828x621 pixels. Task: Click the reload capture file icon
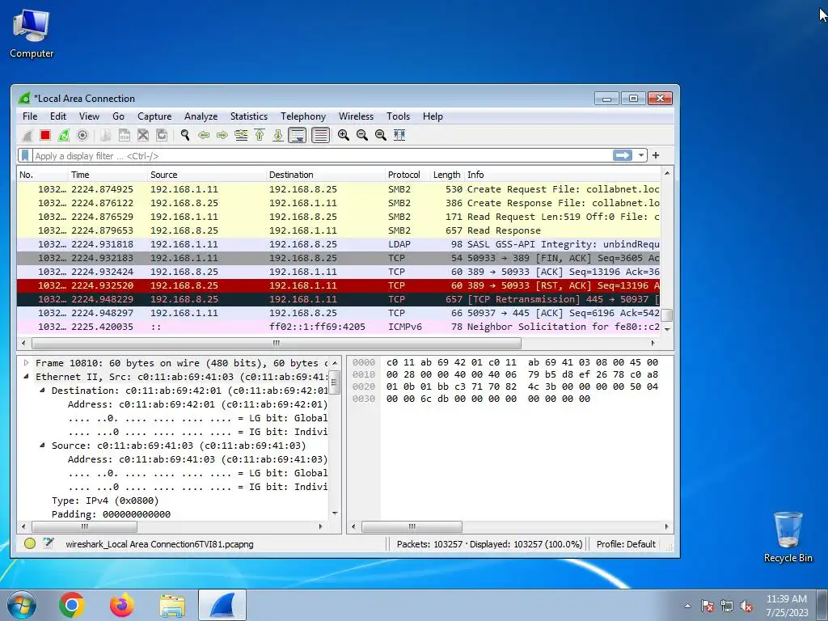click(162, 135)
